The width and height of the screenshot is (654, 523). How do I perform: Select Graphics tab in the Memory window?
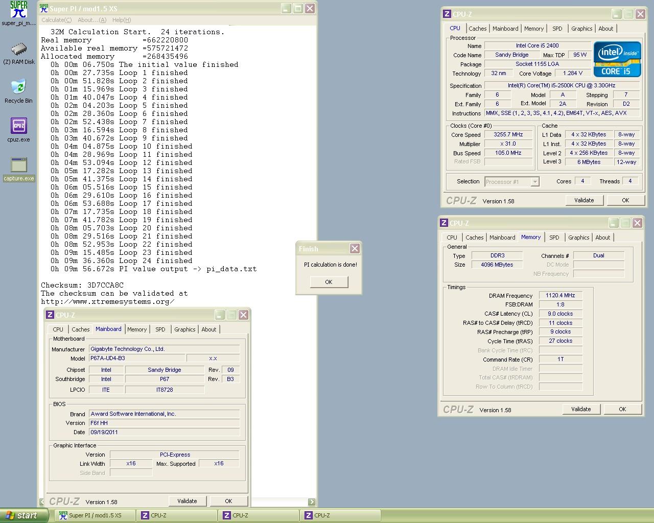click(x=579, y=237)
